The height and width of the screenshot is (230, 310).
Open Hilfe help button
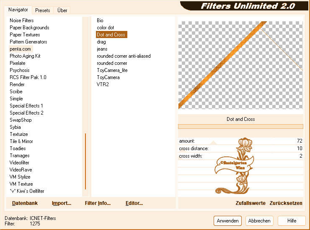[292, 221]
